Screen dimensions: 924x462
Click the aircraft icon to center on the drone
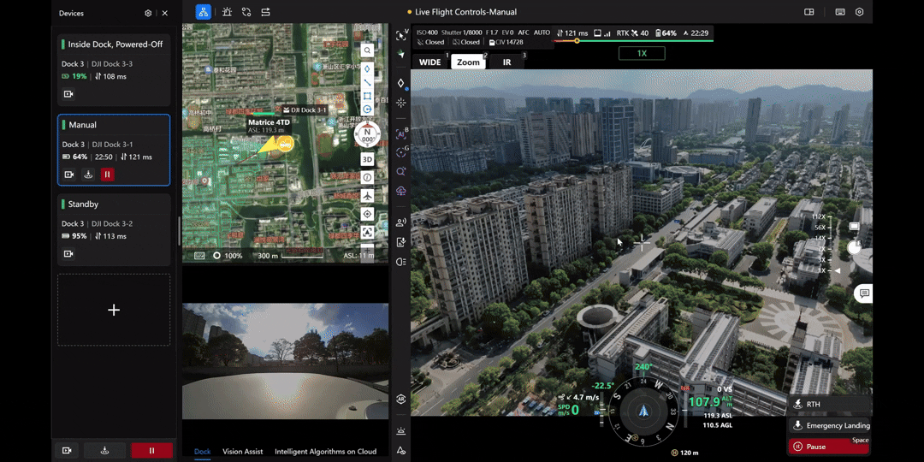[x=367, y=196]
